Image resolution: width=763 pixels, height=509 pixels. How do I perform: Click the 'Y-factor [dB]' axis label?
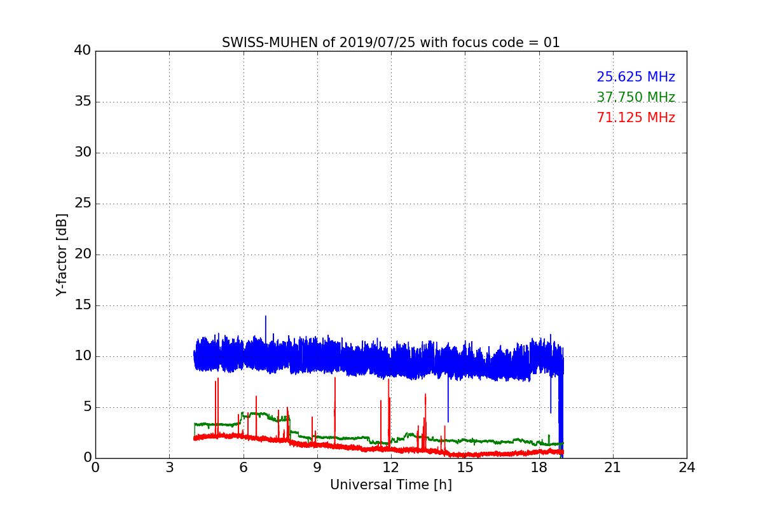point(62,254)
